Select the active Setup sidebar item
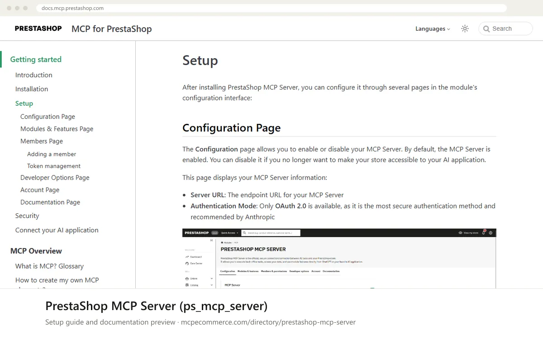The height and width of the screenshot is (339, 543). 24,104
